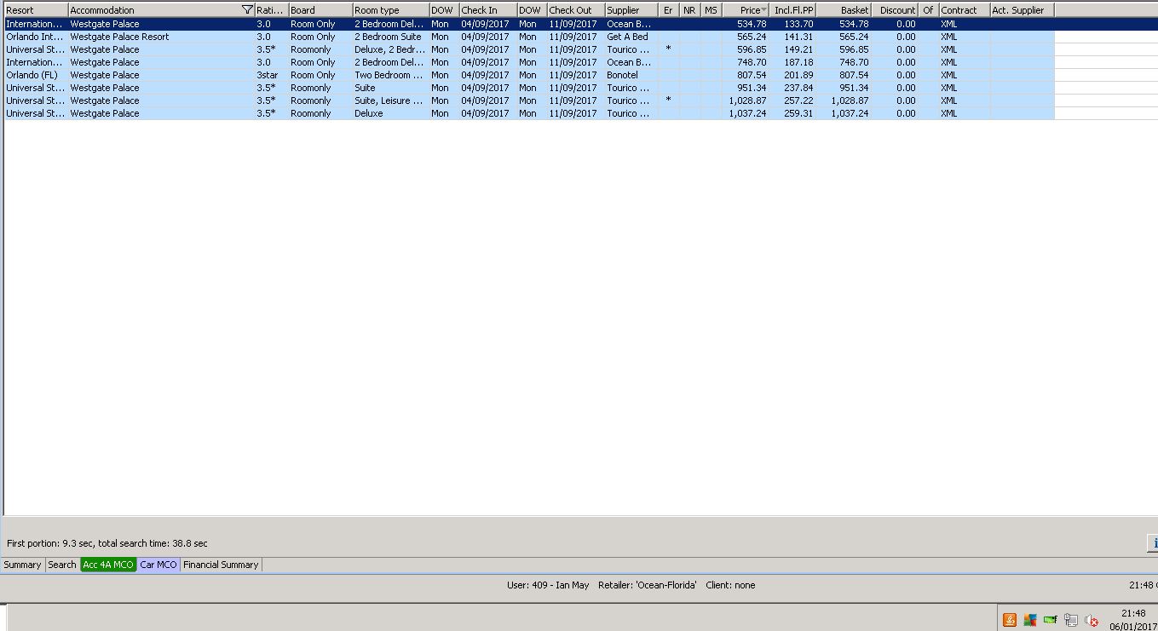The height and width of the screenshot is (631, 1158).
Task: Sort by the Contract column header
Action: click(x=965, y=10)
